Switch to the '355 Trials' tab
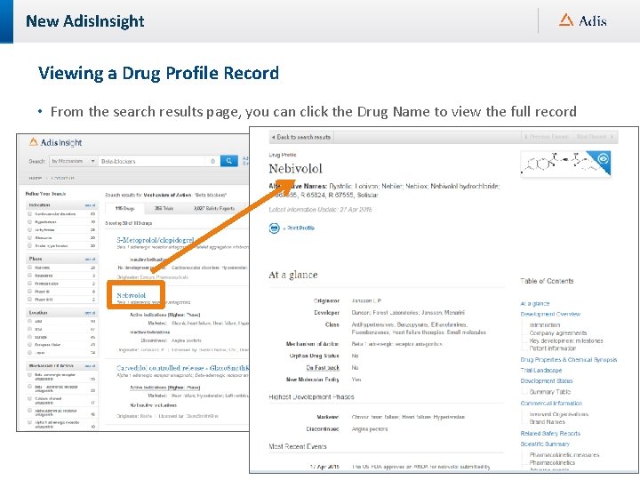The width and height of the screenshot is (640, 480). (x=164, y=209)
